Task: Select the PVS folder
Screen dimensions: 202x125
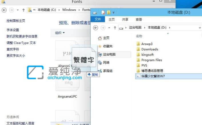Action: pyautogui.click(x=144, y=65)
